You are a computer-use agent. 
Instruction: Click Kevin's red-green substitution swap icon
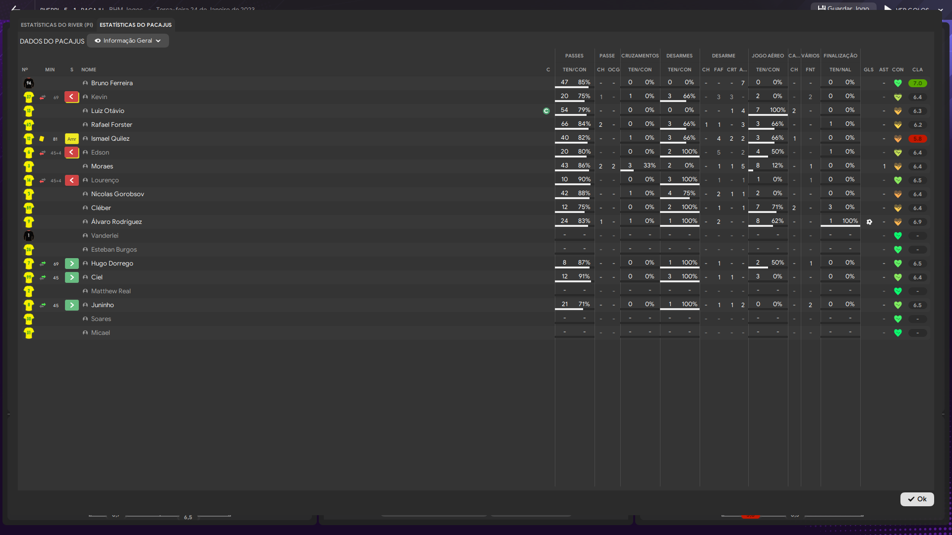(43, 97)
